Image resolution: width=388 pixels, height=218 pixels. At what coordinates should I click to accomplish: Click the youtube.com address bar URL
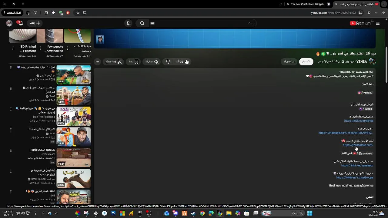(333, 13)
